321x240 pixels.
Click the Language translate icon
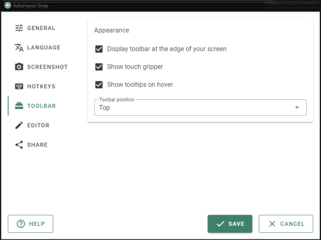[19, 47]
